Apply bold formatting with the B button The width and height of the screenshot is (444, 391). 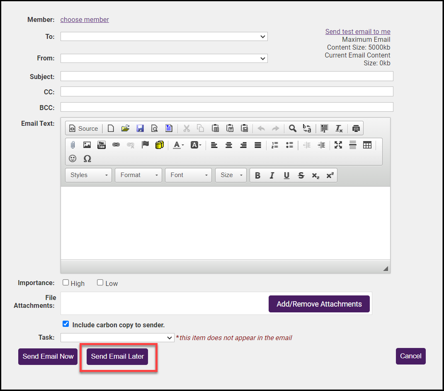tap(257, 175)
